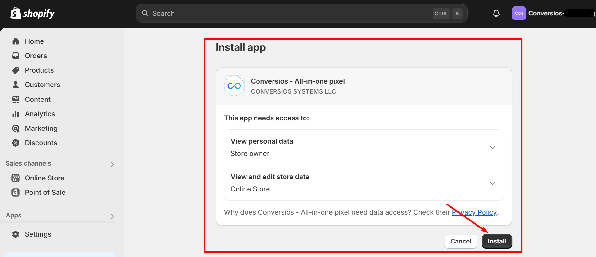Click the Home house icon
The width and height of the screenshot is (596, 257).
[x=15, y=41]
